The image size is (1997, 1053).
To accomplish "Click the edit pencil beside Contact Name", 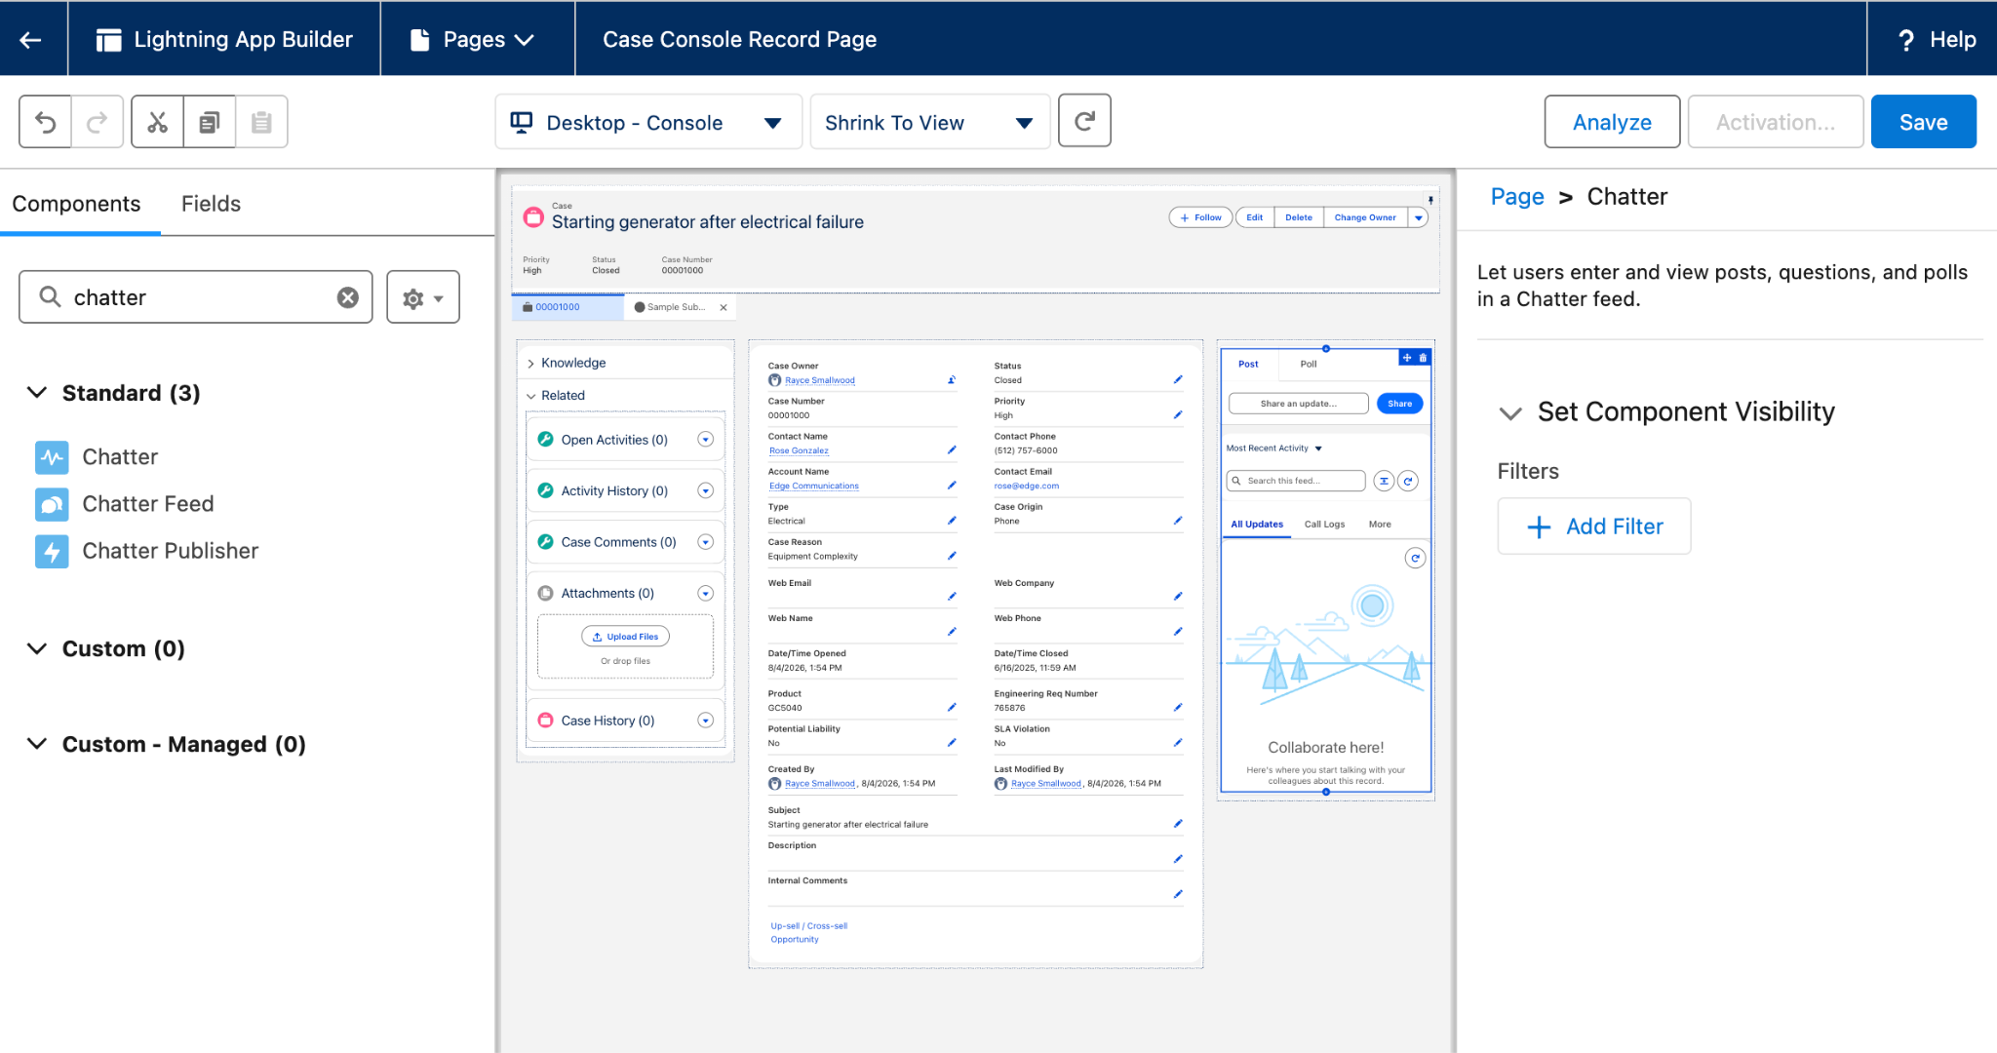I will tap(952, 449).
